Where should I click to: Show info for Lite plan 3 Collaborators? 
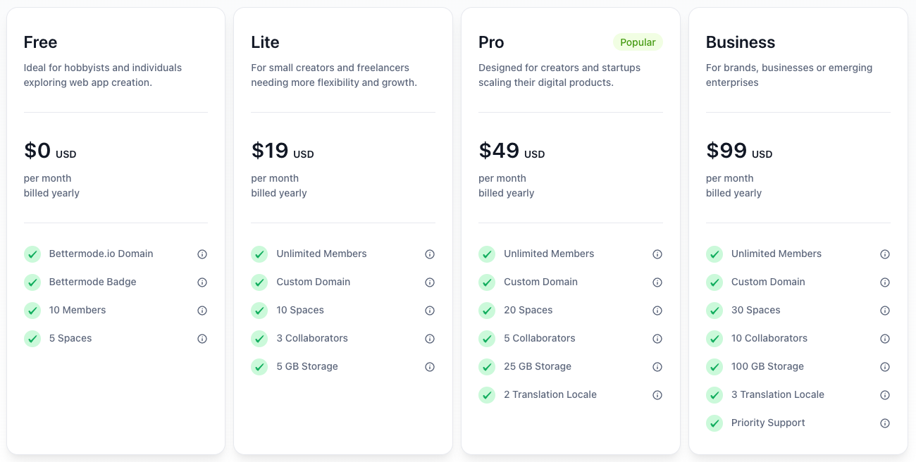(430, 339)
